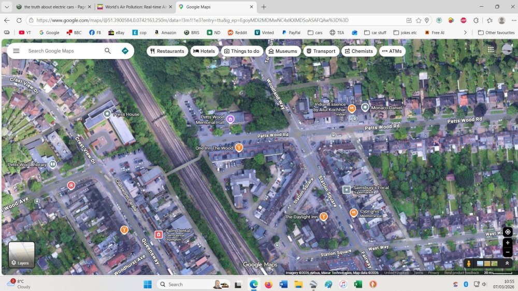Viewport: 518px width, 291px height.
Task: Open the Extensions puzzle icon
Action: coord(476,21)
